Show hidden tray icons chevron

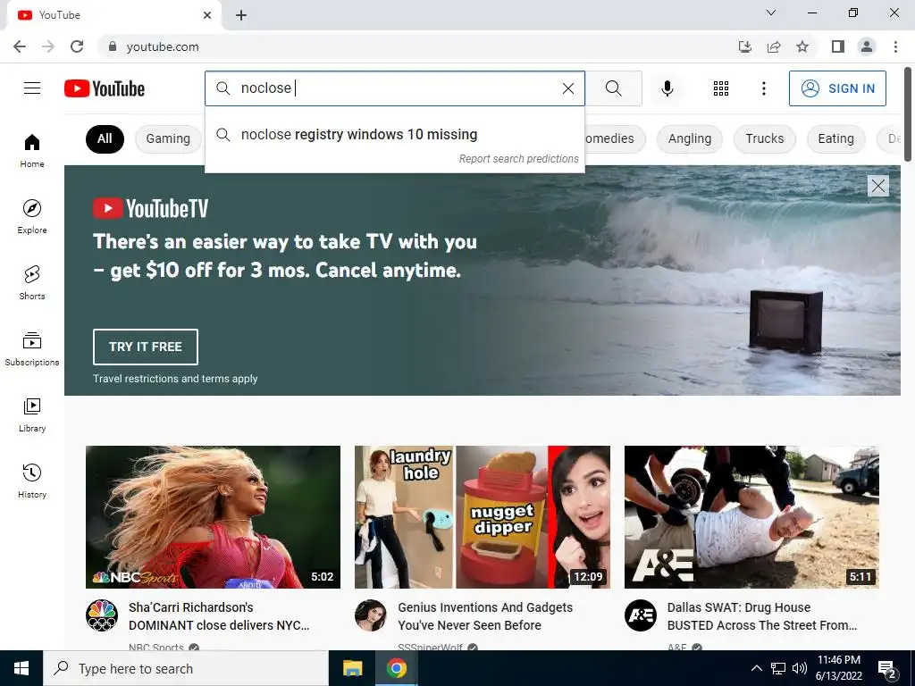click(x=756, y=668)
